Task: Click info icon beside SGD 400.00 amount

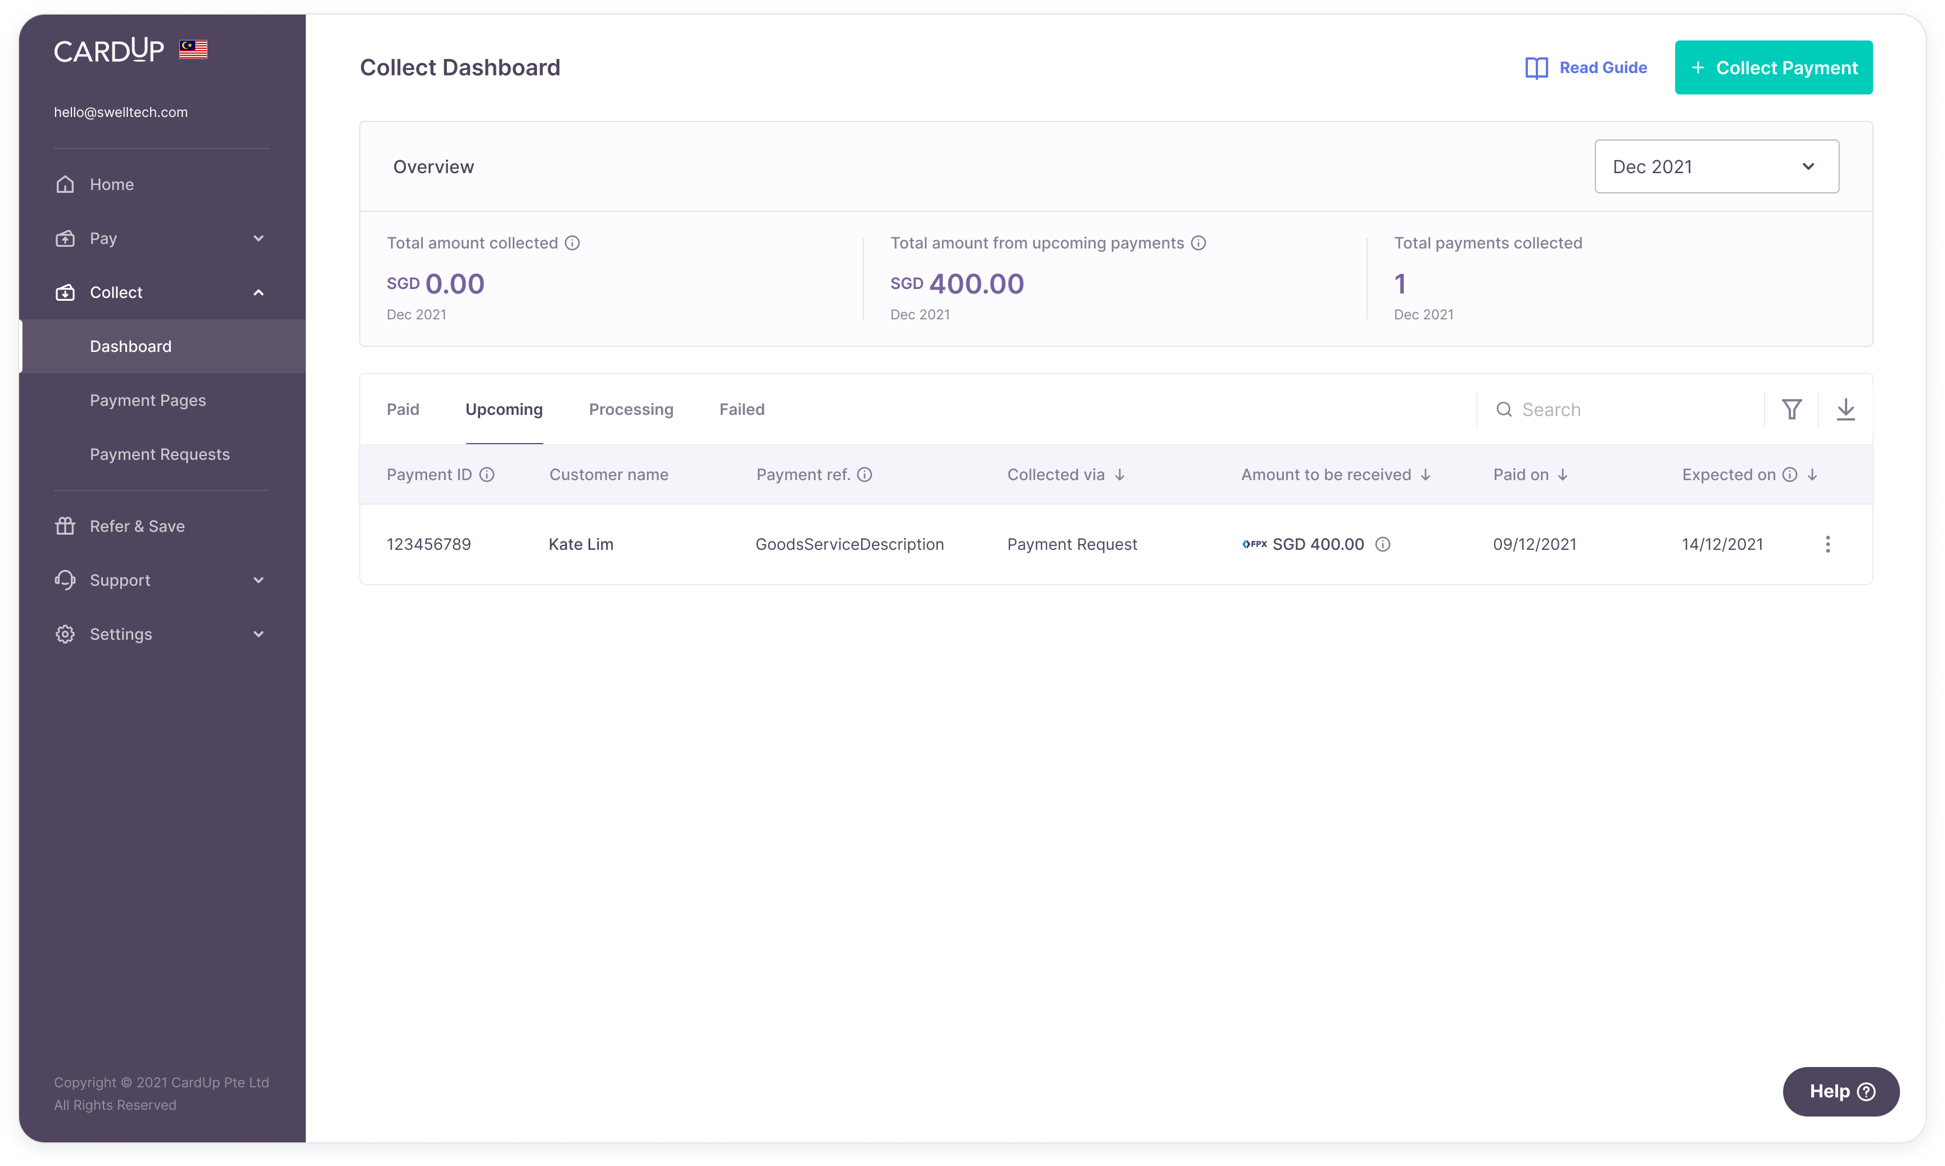Action: 1382,545
